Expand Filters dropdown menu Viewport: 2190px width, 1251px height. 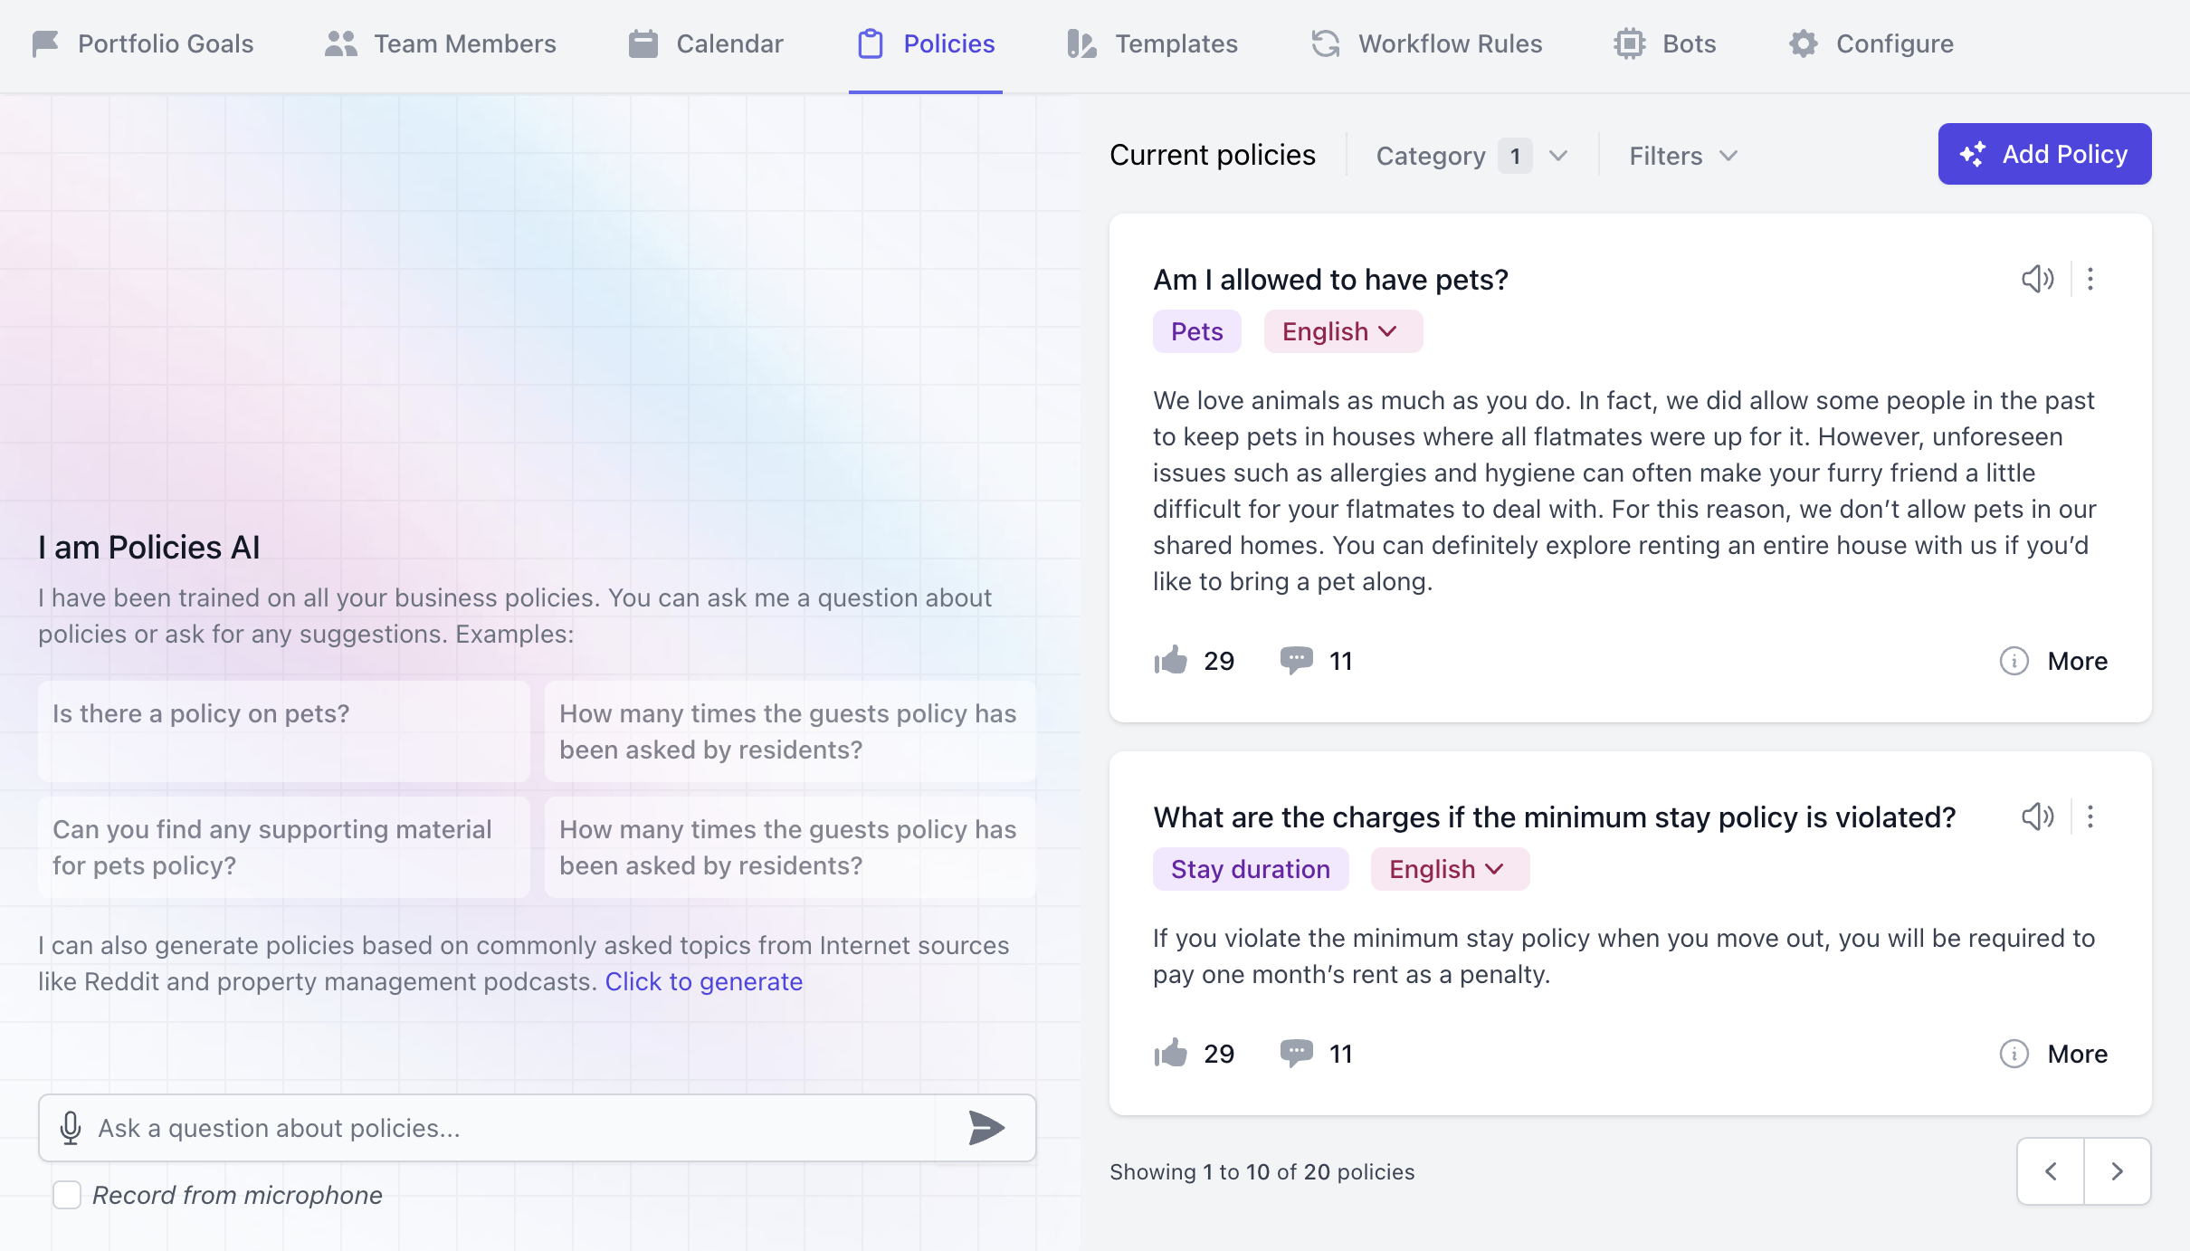coord(1681,155)
